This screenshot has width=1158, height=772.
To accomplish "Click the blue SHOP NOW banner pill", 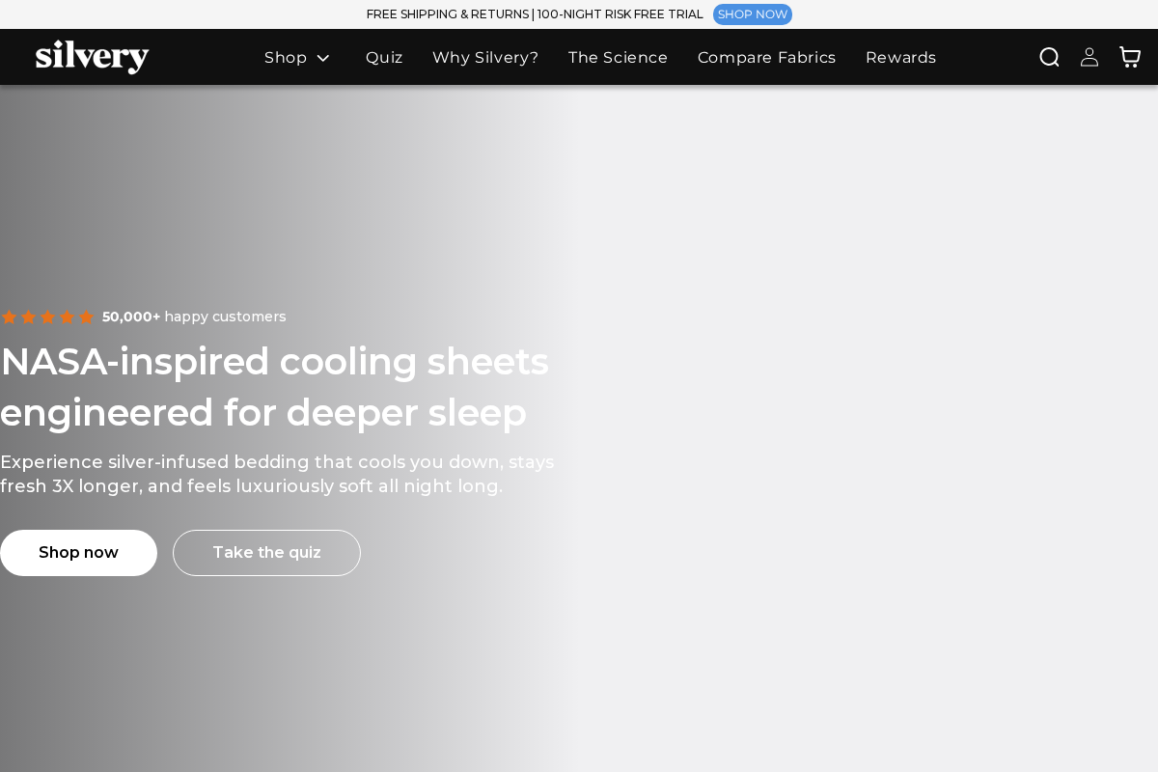I will (x=753, y=14).
